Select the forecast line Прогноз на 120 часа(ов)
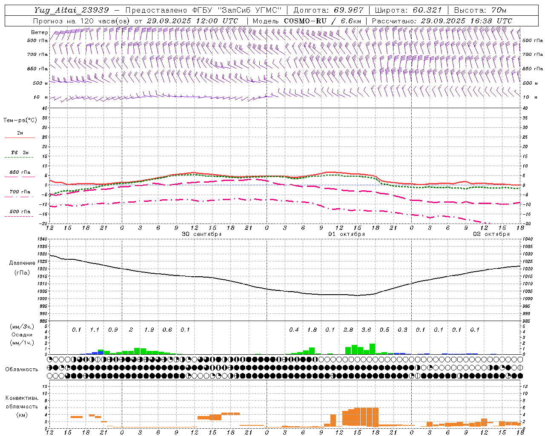 [x=82, y=21]
